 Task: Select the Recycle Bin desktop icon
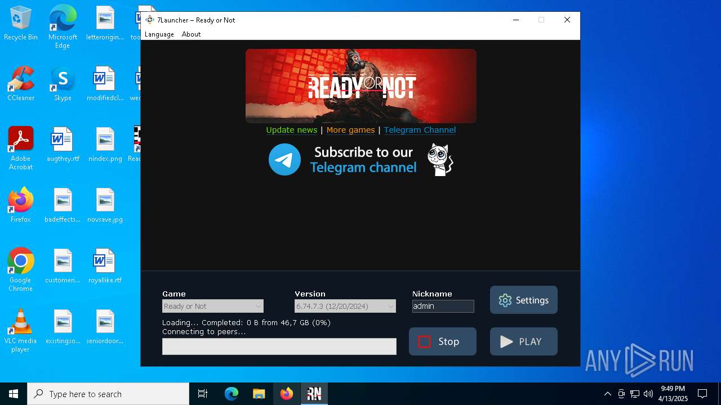21,24
